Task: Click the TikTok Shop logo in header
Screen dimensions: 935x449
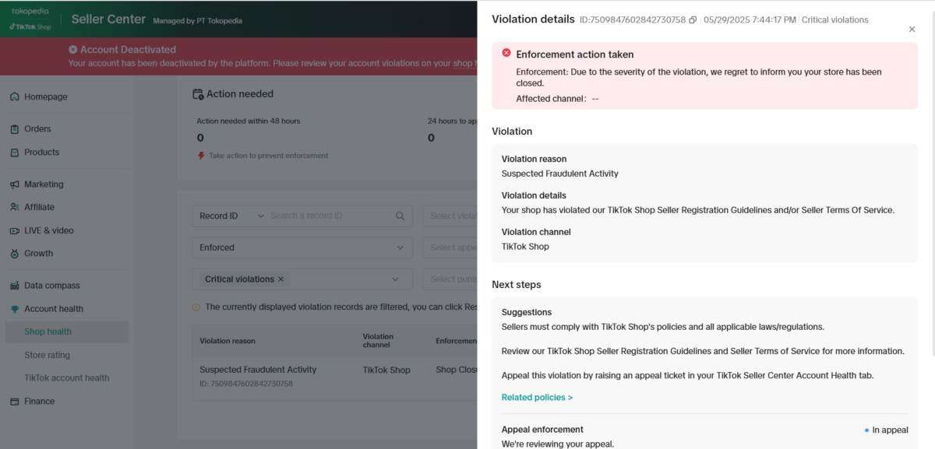Action: point(30,26)
